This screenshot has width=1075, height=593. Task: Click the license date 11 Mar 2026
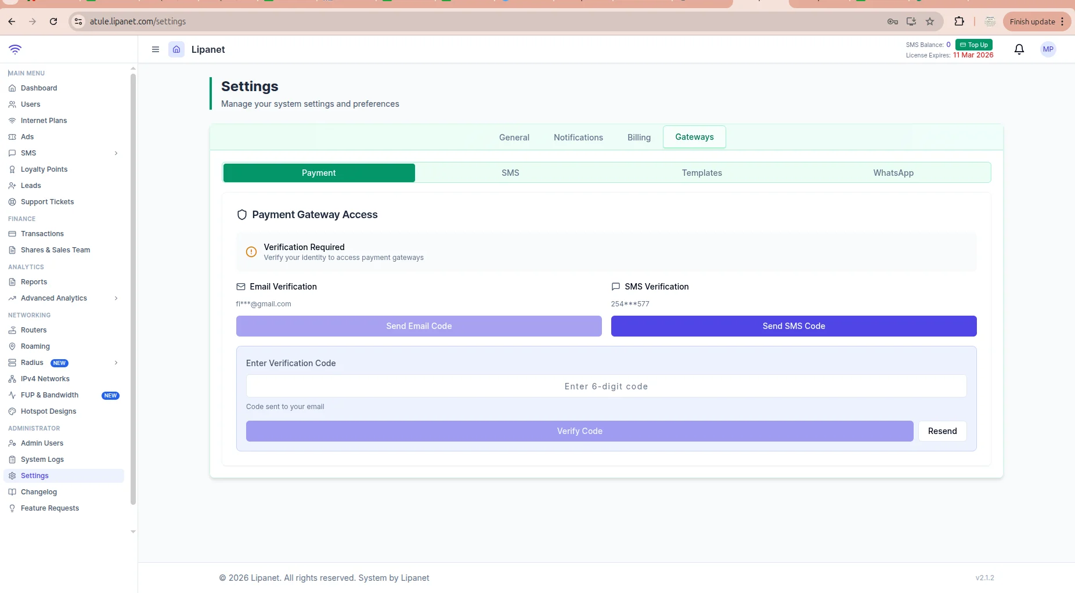973,55
